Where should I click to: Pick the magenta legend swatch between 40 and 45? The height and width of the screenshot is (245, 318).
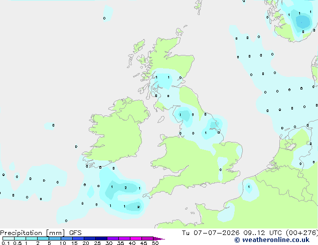[136, 238]
